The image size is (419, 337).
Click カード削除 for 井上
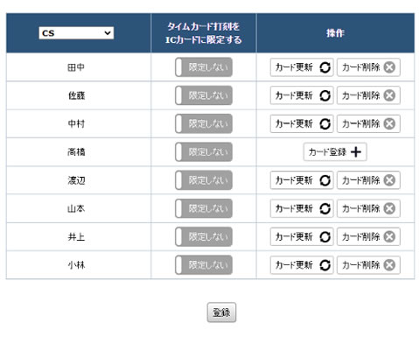point(368,236)
